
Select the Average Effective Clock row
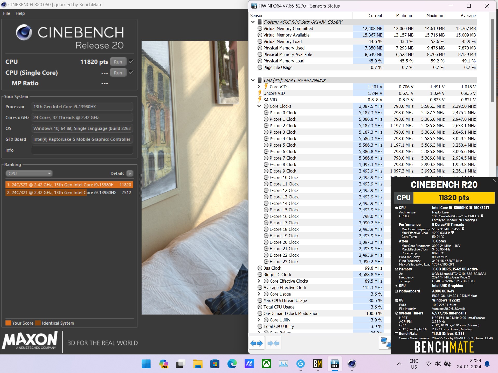320,288
